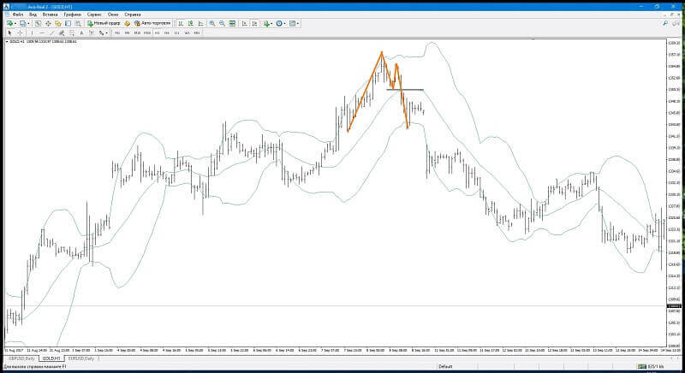This screenshot has width=685, height=373.
Task: Open the Файл menu
Action: tap(18, 15)
